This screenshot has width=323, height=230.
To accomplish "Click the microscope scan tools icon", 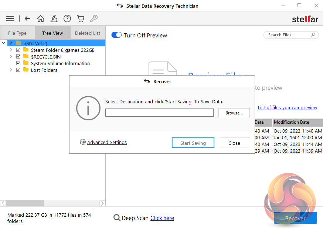I will coord(54,19).
